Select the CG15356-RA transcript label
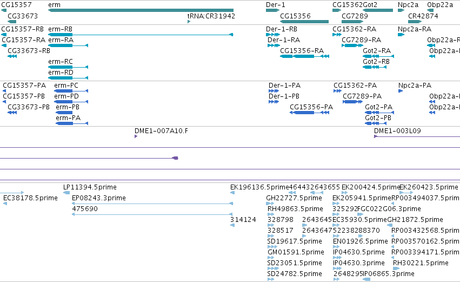 click(302, 51)
